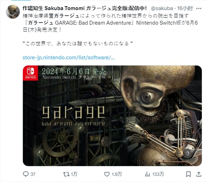
Task: Open the garage game promo image
Action: pyautogui.click(x=112, y=116)
